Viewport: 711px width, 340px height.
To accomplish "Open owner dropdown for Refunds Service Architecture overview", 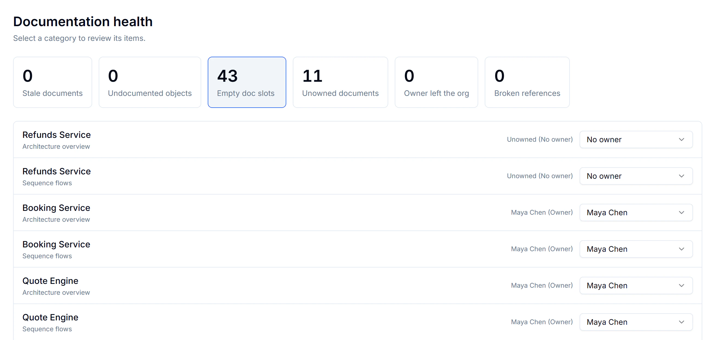I will click(636, 139).
